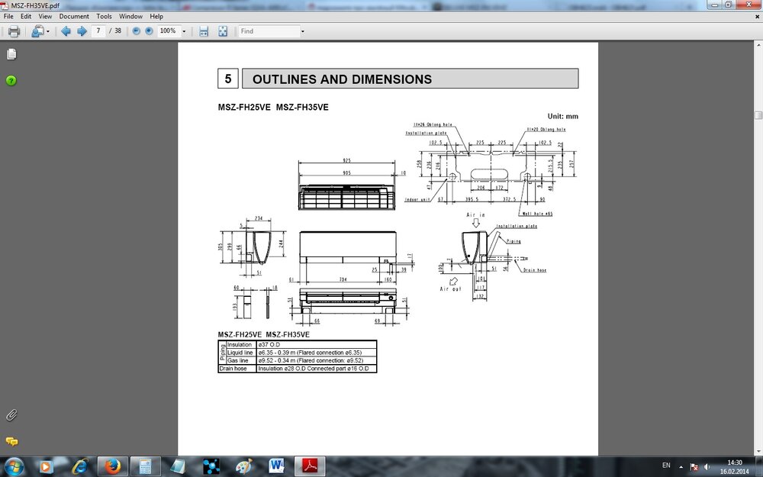Switch to Calculator in the taskbar
This screenshot has width=763, height=477.
click(145, 467)
